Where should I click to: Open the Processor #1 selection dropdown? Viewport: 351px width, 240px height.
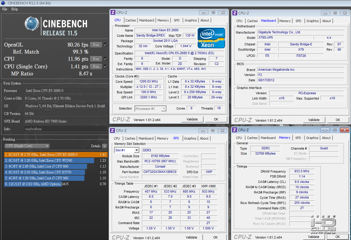click(164, 109)
